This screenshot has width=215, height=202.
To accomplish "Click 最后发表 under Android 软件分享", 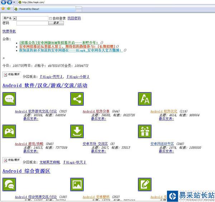I will 99,119.
